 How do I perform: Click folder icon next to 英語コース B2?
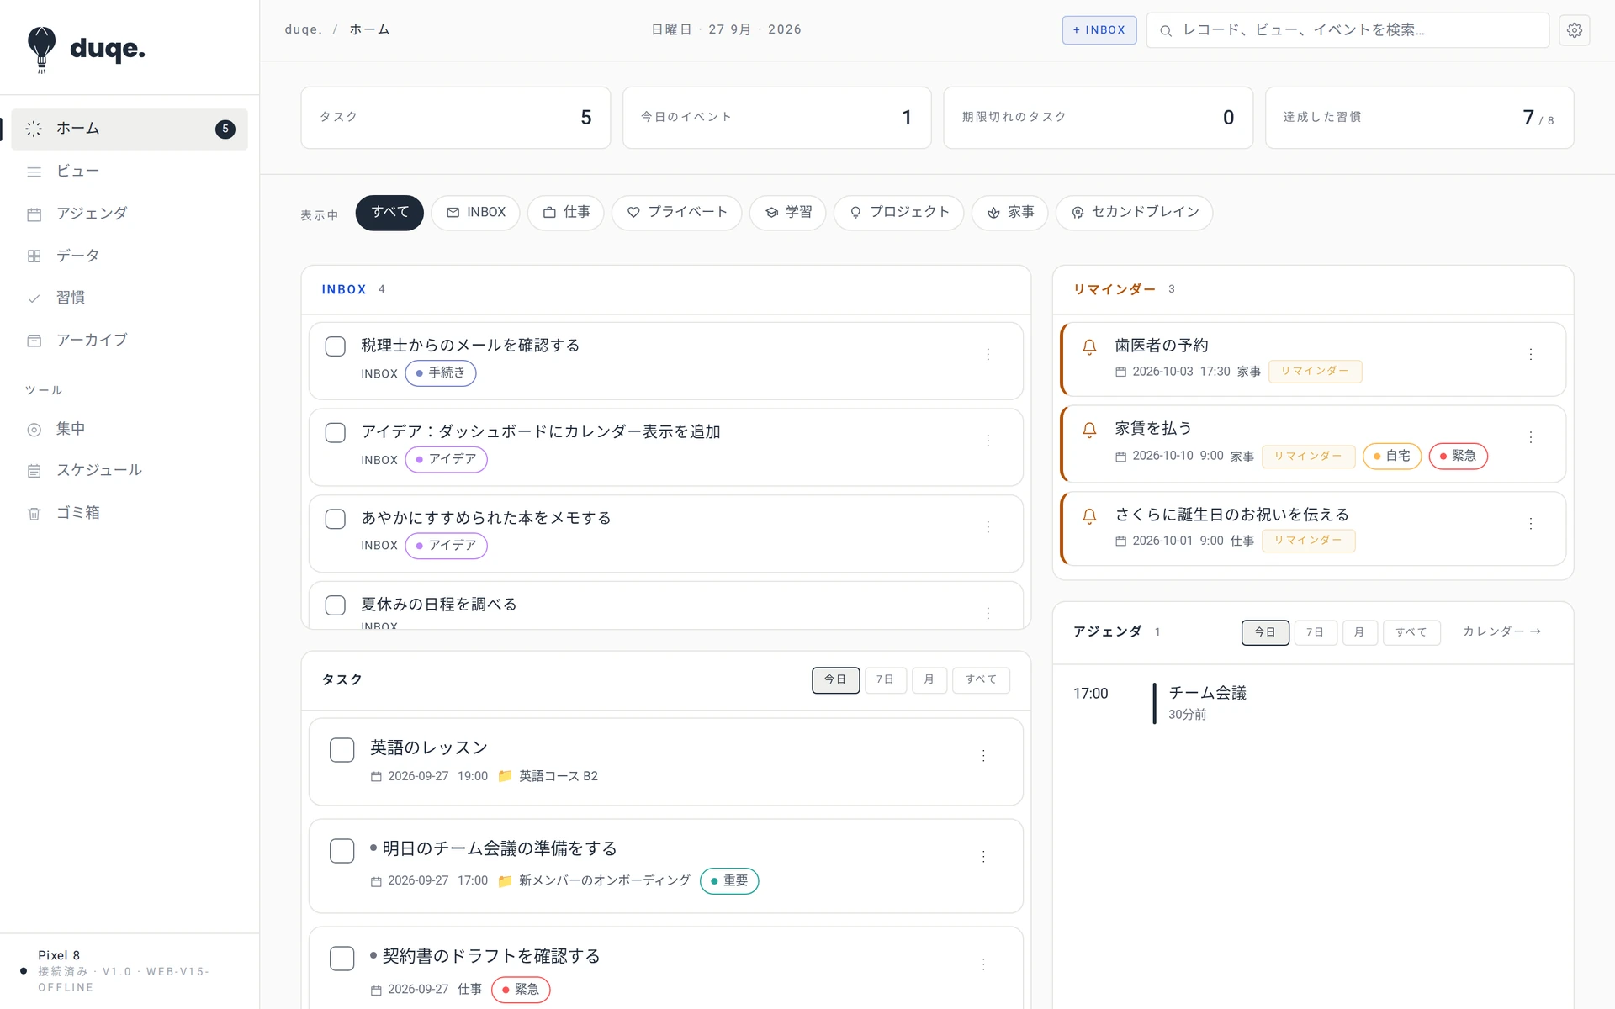coord(505,776)
